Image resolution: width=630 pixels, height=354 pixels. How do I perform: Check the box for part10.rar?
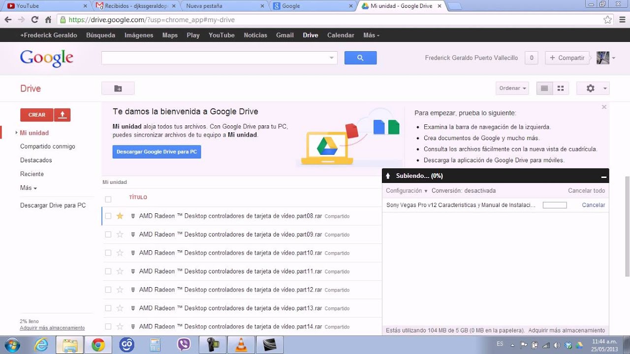(x=108, y=253)
